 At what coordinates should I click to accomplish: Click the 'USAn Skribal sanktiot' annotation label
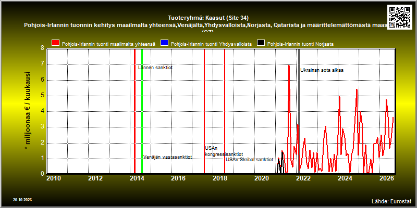point(249,160)
